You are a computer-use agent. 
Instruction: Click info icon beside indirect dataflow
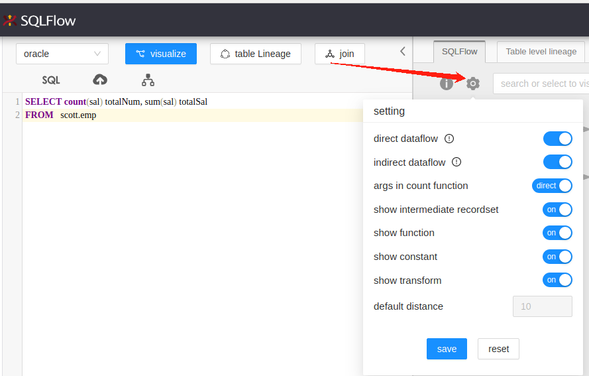(x=456, y=162)
